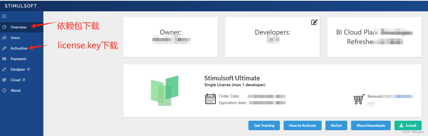Click the calendar icon by Order Date
This screenshot has height=136, width=428.
point(211,99)
